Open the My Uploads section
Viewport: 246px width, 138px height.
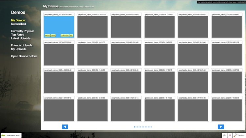click(x=19, y=49)
